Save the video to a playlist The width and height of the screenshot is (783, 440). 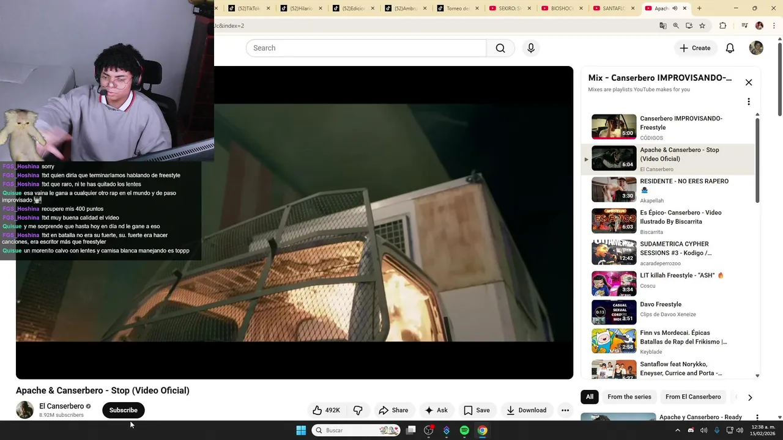[x=477, y=410]
